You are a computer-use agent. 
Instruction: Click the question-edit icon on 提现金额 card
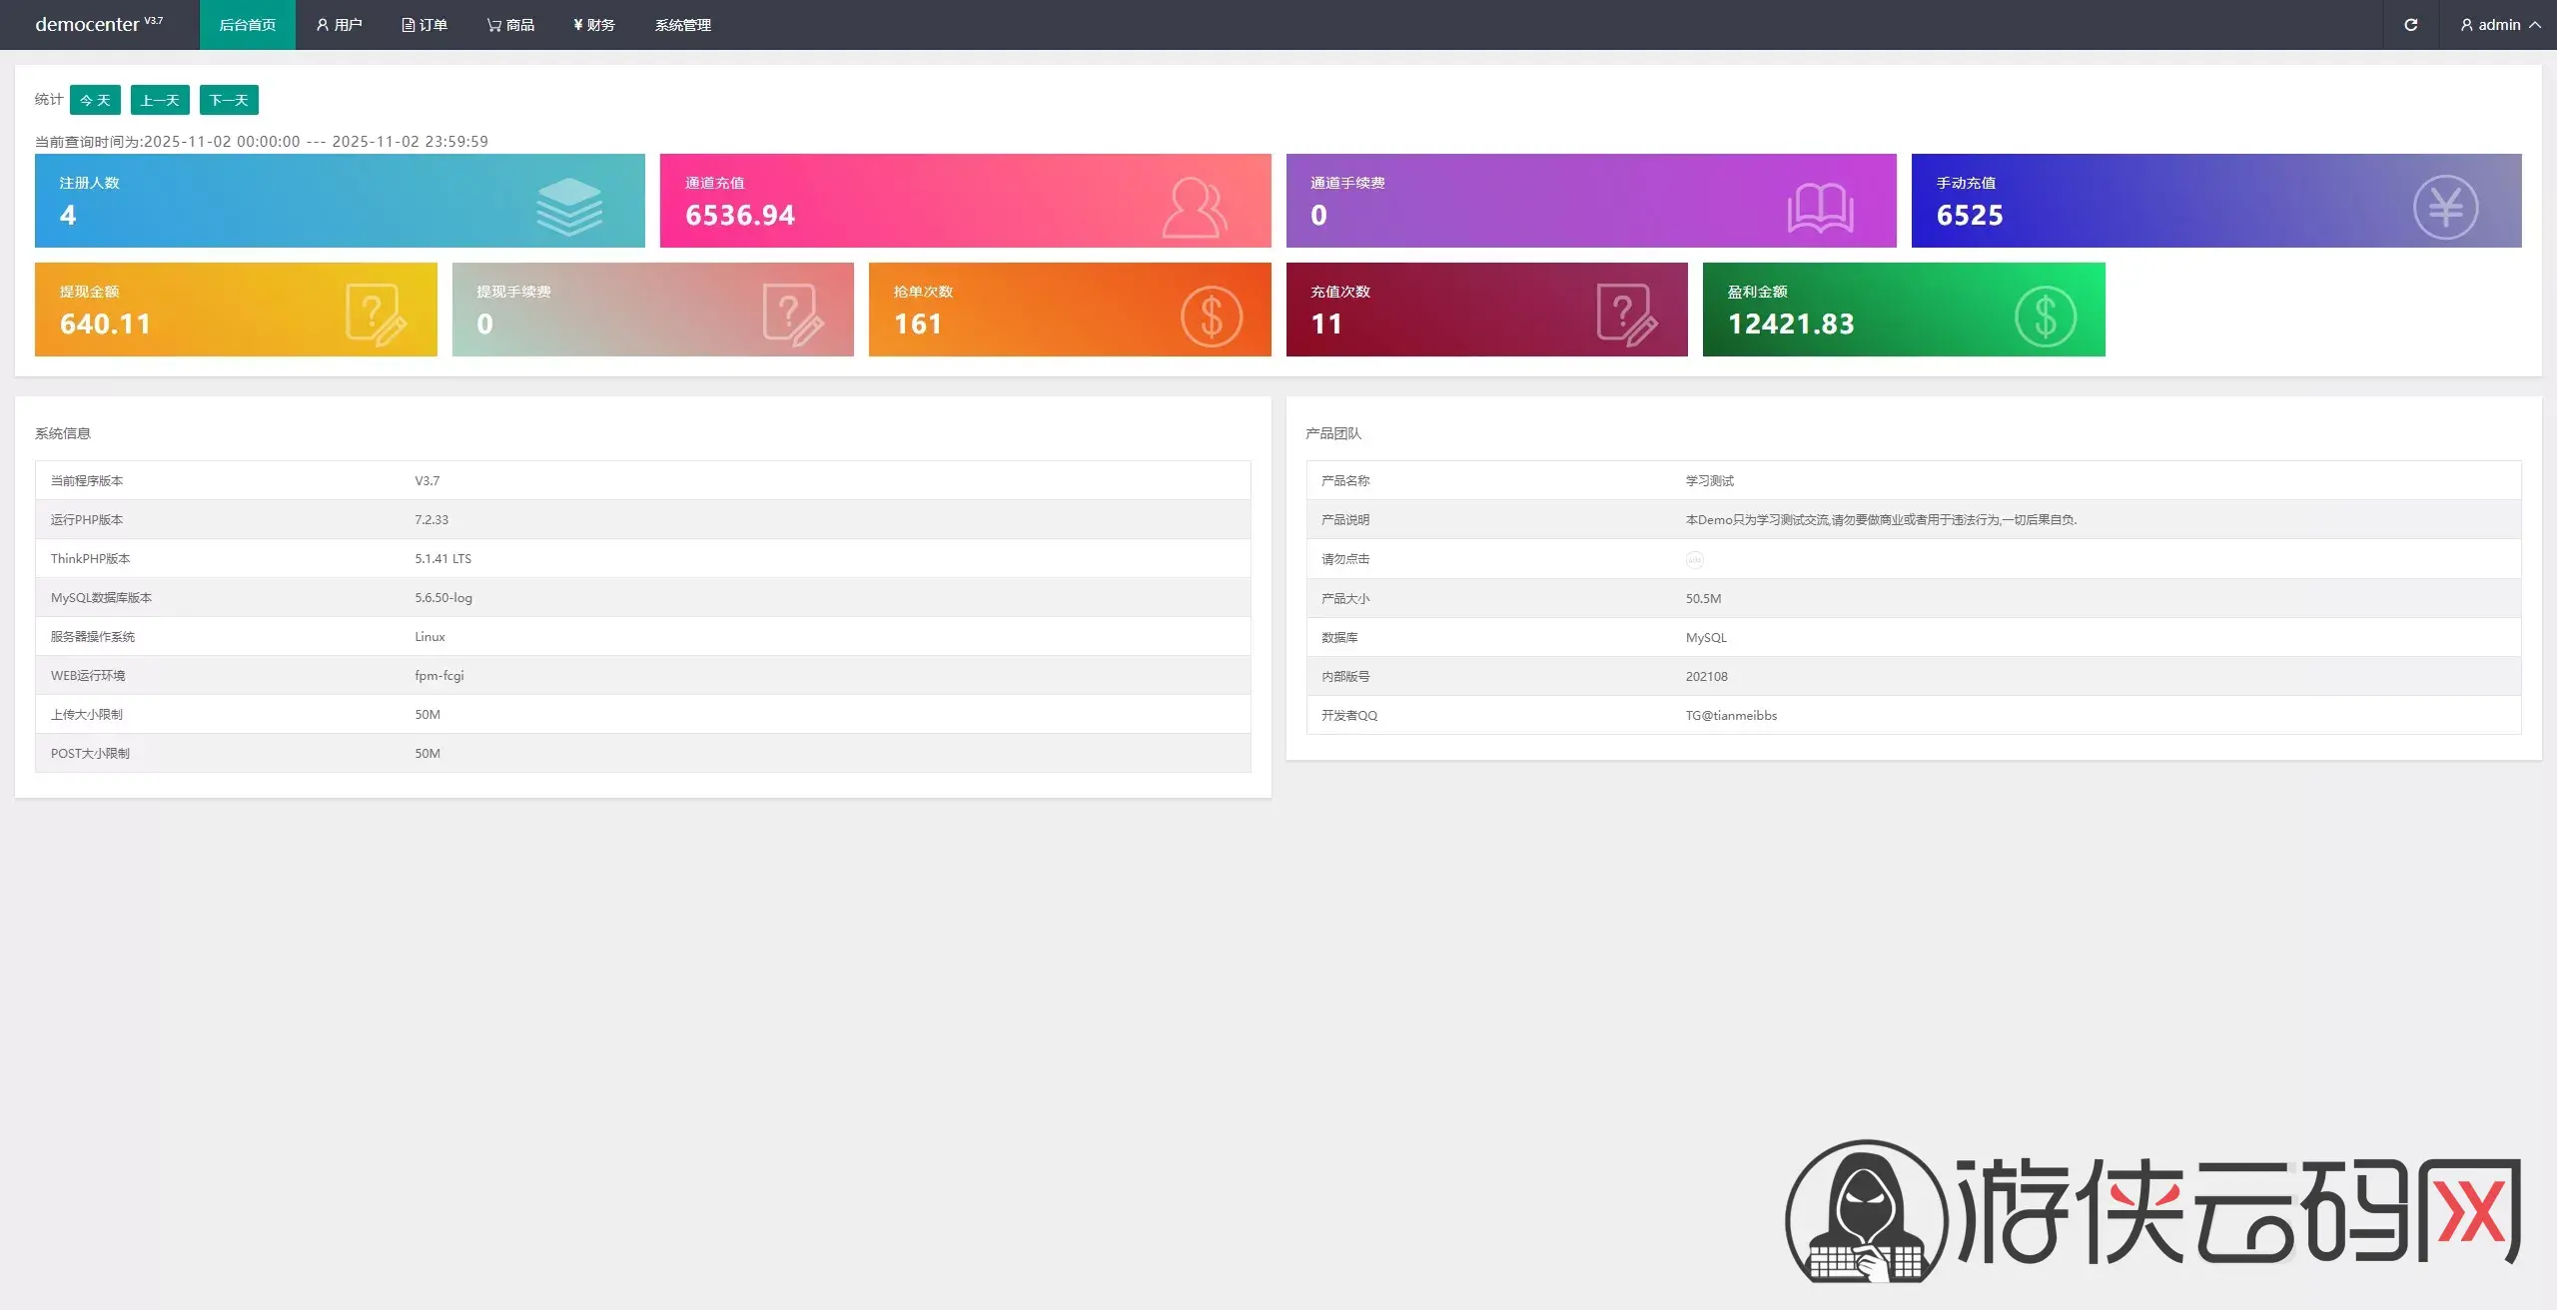[376, 315]
